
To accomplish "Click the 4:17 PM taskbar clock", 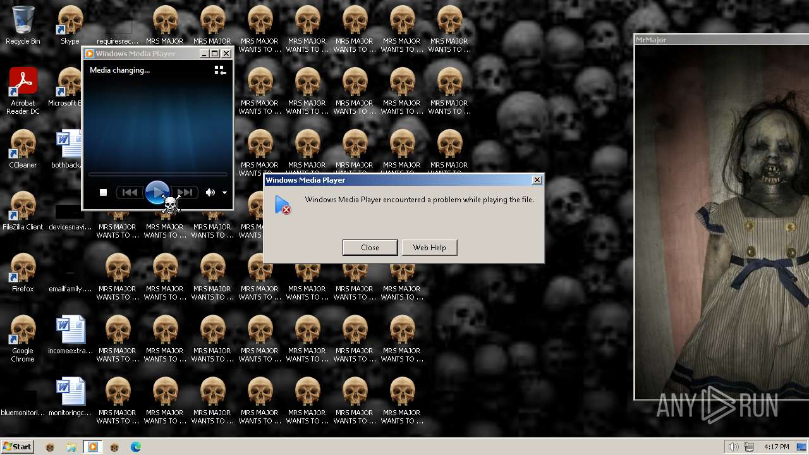I will pos(776,447).
